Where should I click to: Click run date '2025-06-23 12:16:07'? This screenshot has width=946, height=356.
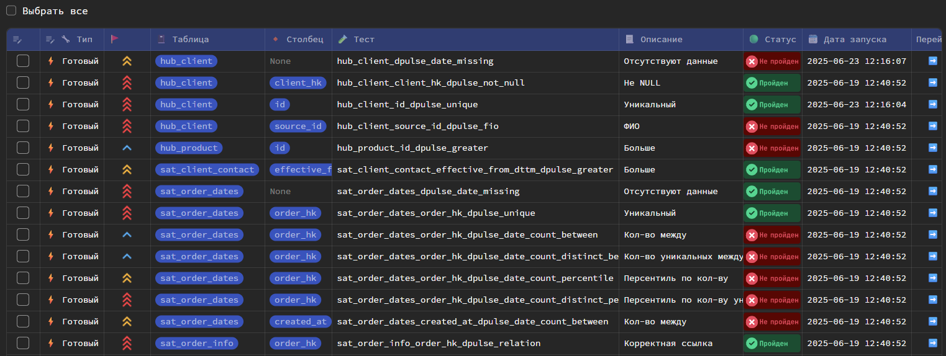coord(857,61)
